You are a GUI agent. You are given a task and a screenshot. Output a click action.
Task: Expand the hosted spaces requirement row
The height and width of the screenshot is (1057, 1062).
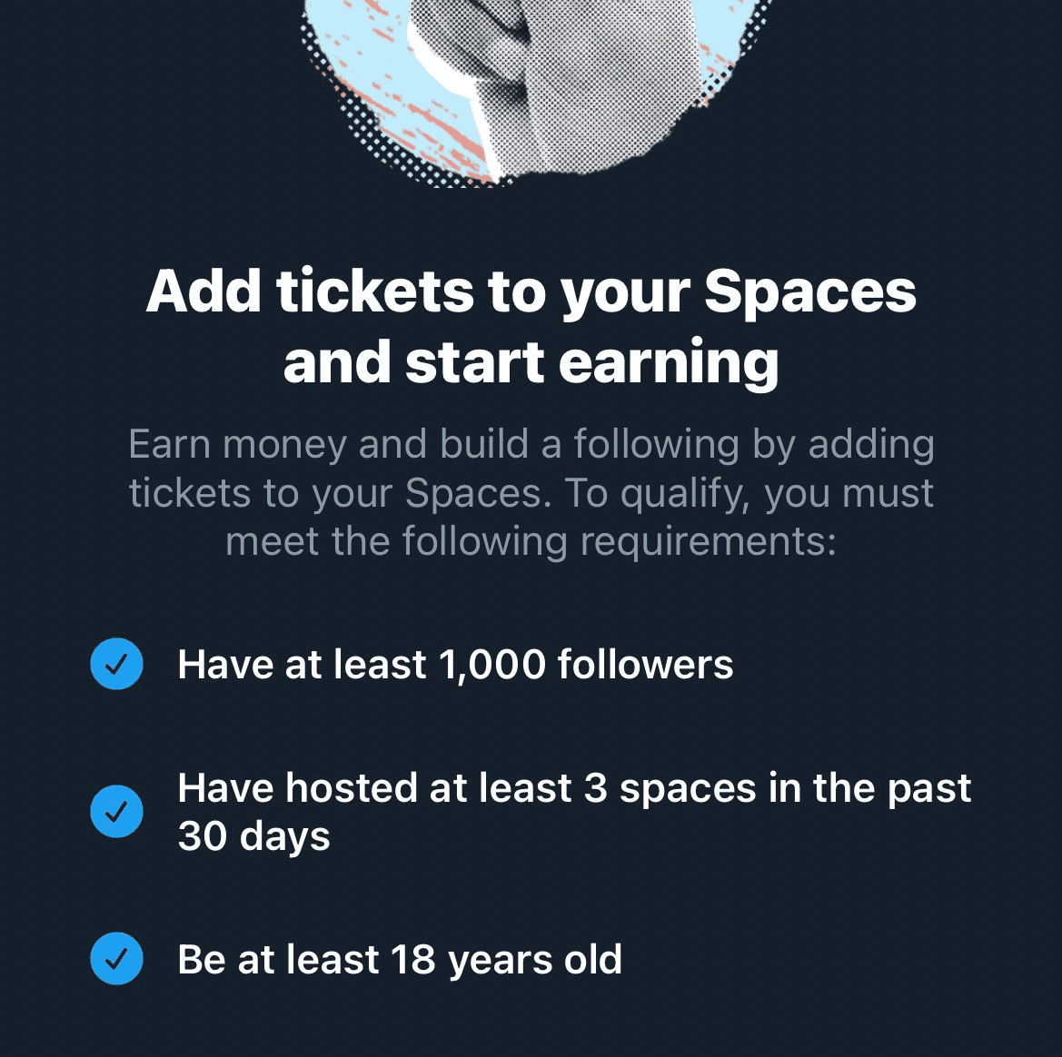(x=545, y=811)
